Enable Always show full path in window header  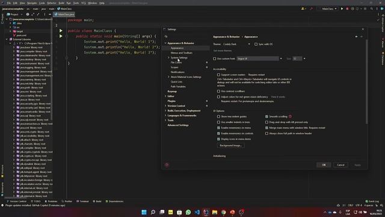pyautogui.click(x=266, y=133)
